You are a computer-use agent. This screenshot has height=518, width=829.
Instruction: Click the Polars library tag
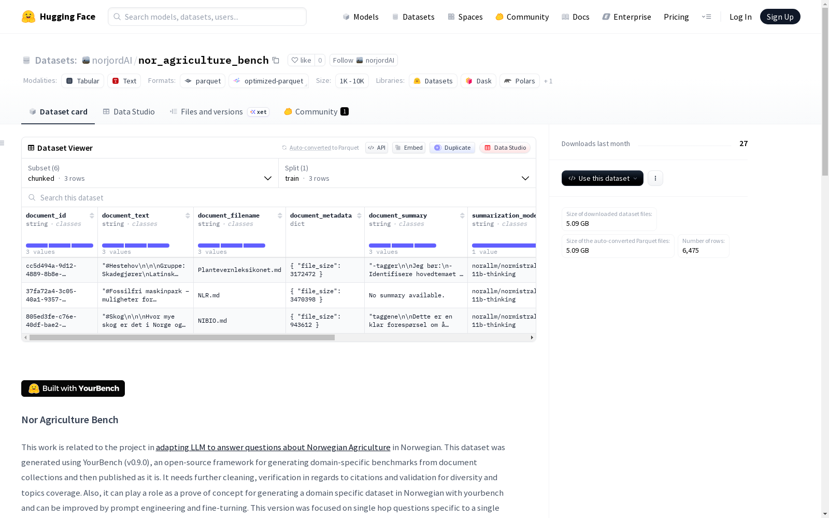pyautogui.click(x=520, y=81)
